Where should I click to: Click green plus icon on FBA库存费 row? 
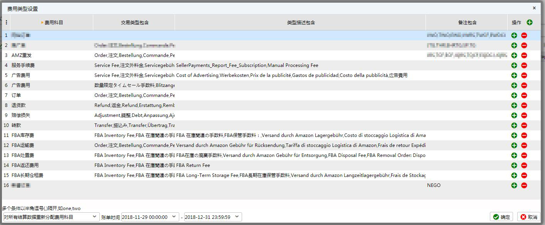tap(514, 135)
